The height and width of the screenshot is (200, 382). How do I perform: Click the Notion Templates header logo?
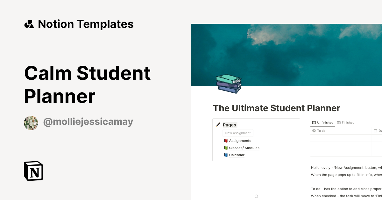(x=29, y=23)
